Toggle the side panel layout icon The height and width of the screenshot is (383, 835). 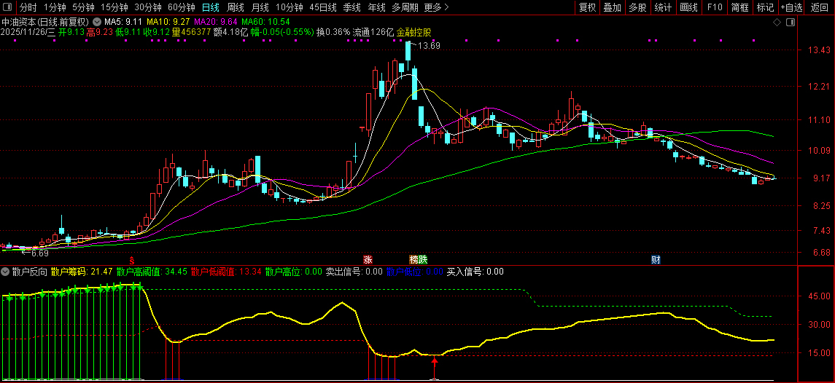(791, 22)
